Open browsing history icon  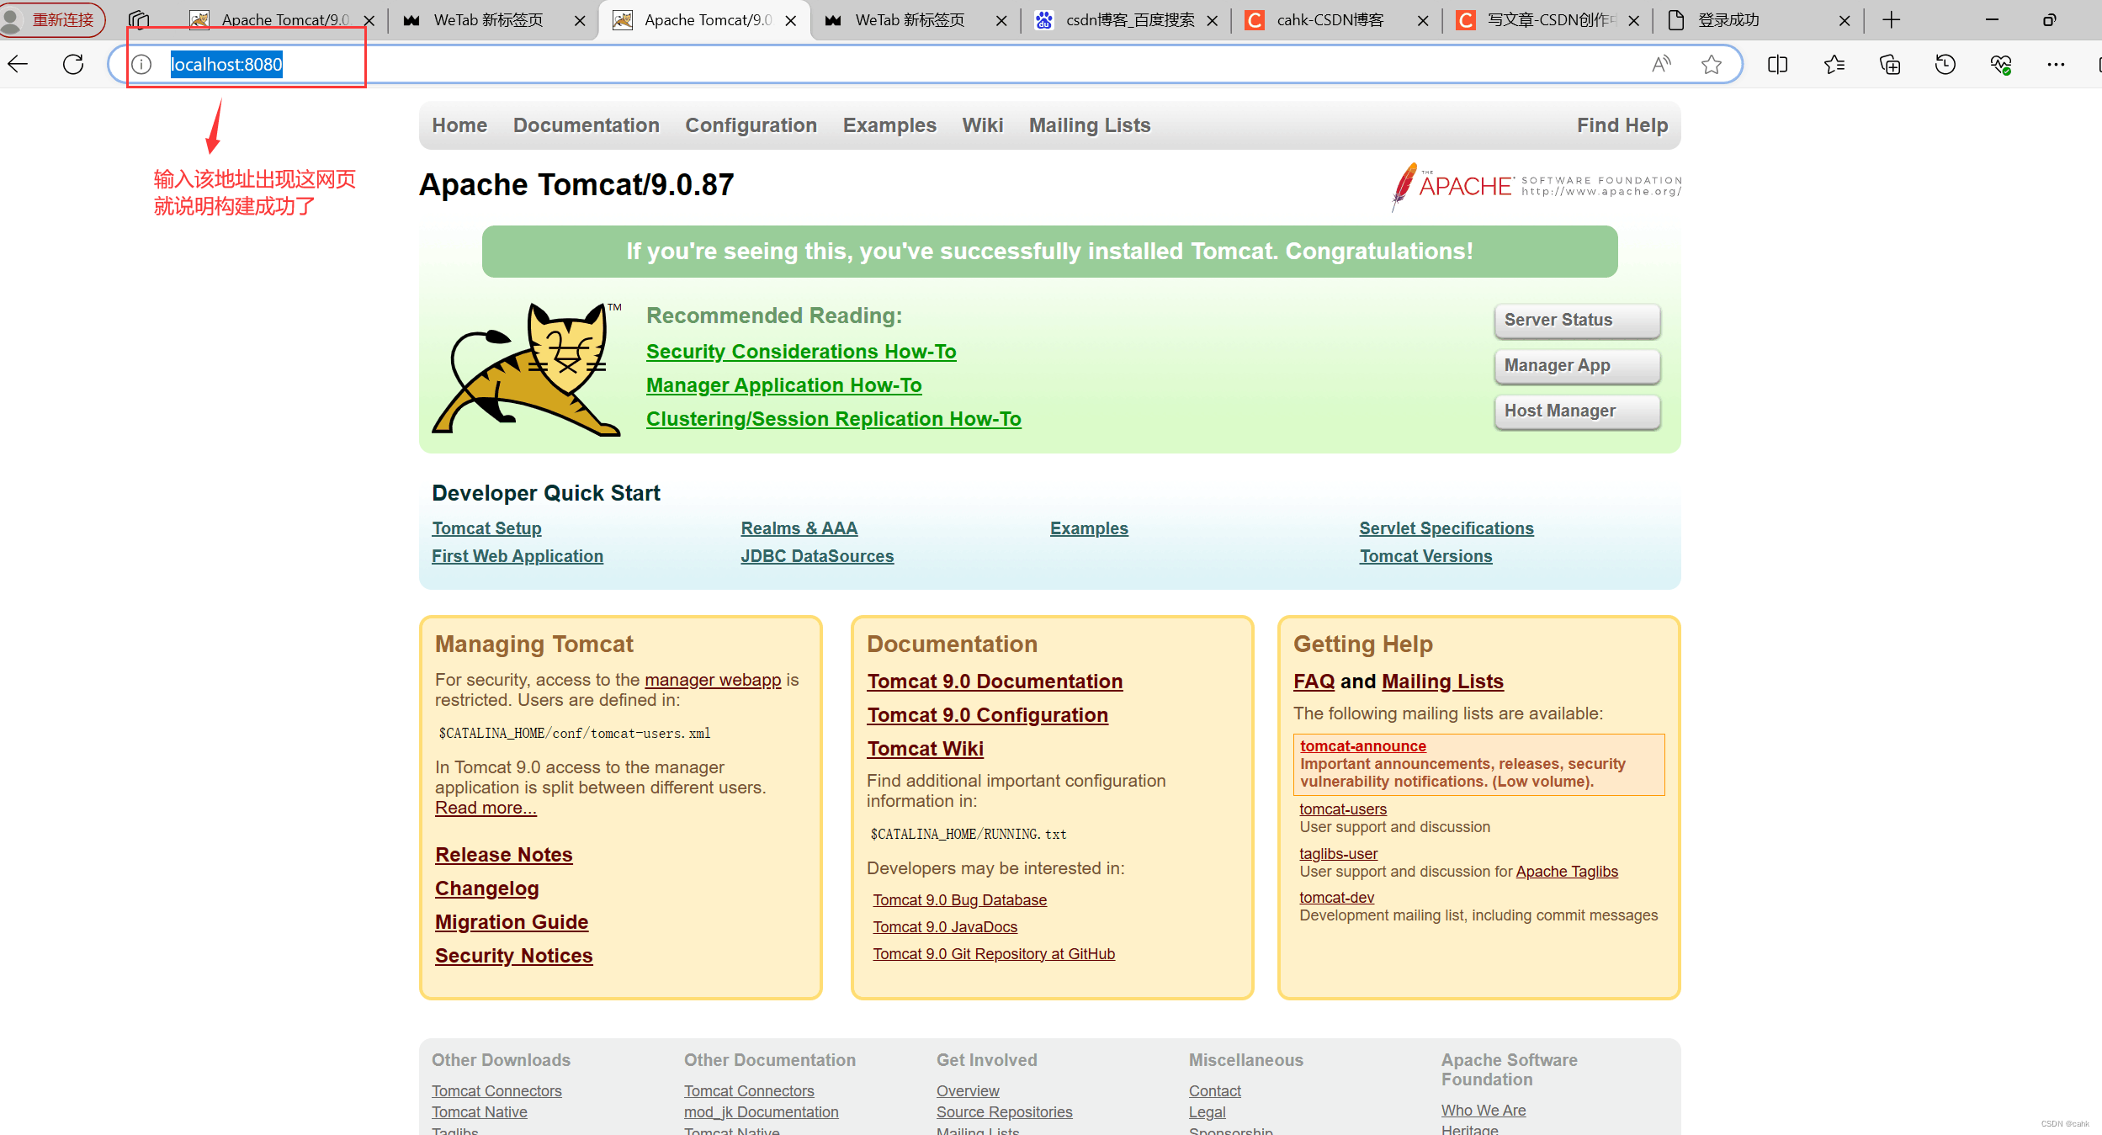click(1945, 64)
